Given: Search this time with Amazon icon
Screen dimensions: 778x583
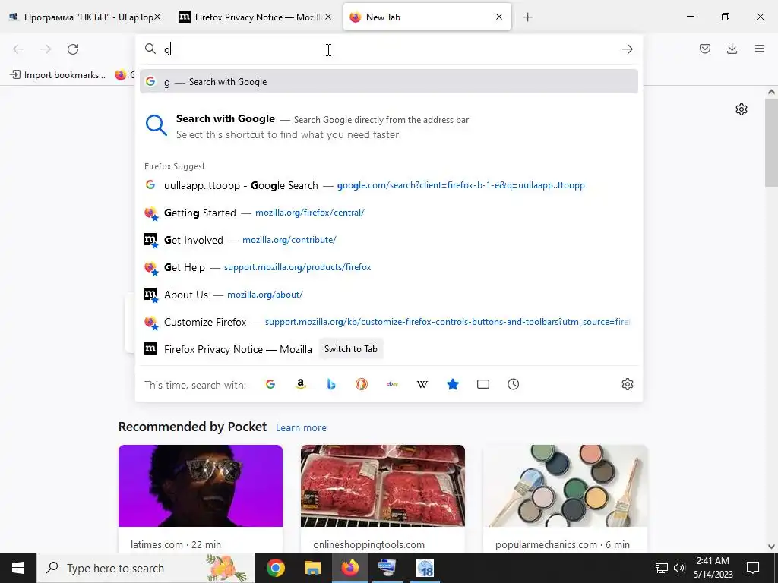Looking at the screenshot, I should coord(300,384).
